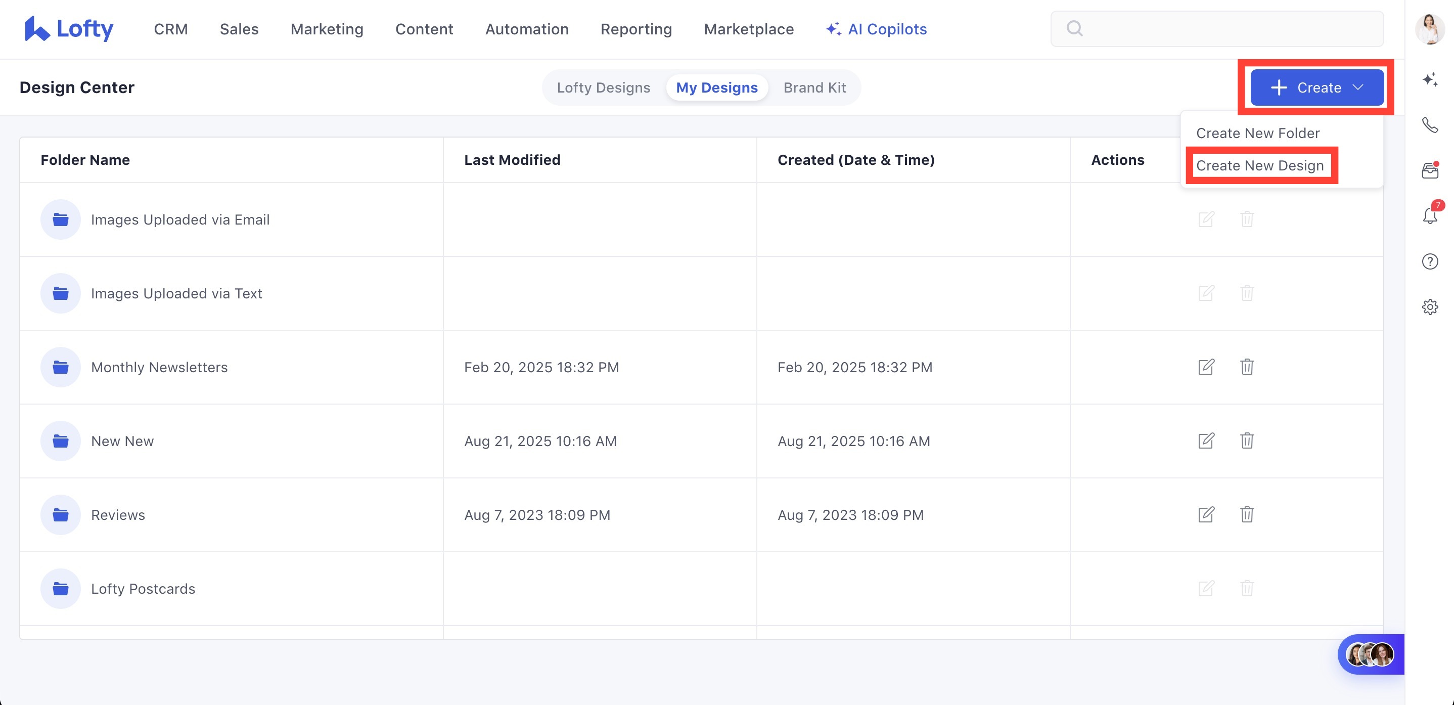Open the Monthly Newsletters folder name

(x=159, y=368)
